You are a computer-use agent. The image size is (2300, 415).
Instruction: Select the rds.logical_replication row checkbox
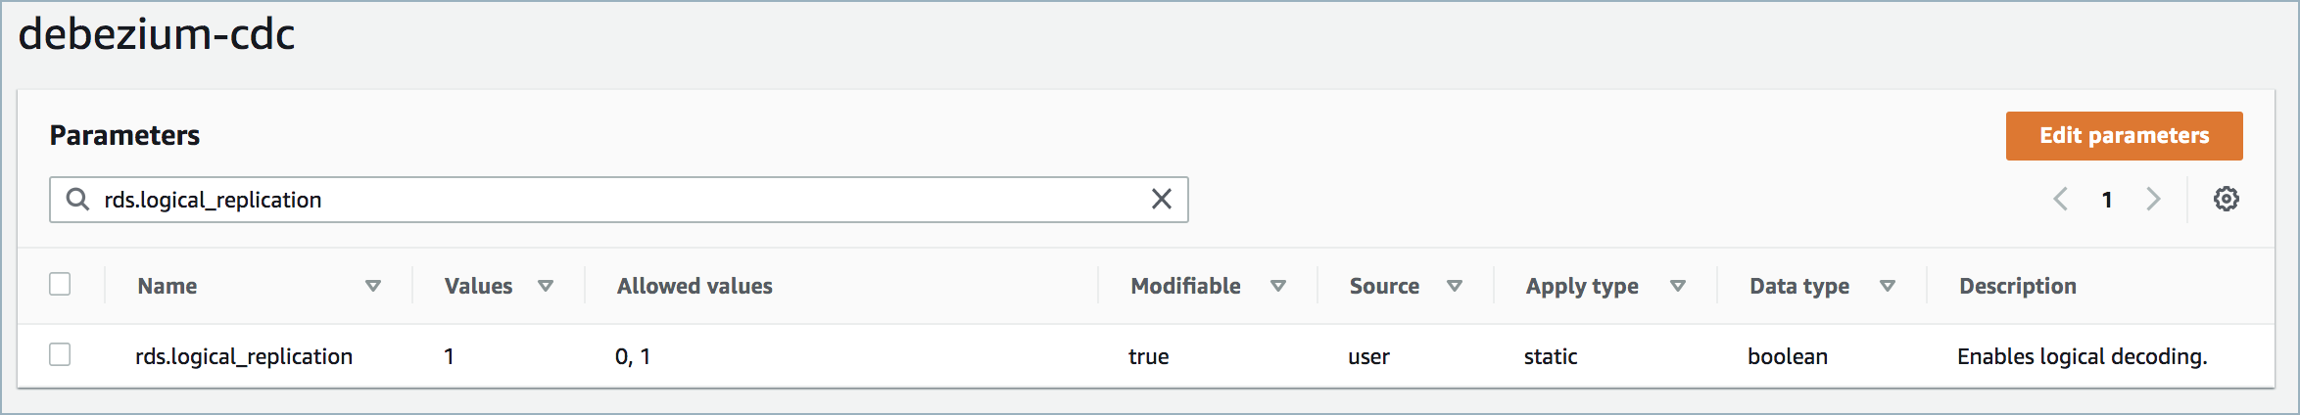click(x=60, y=354)
